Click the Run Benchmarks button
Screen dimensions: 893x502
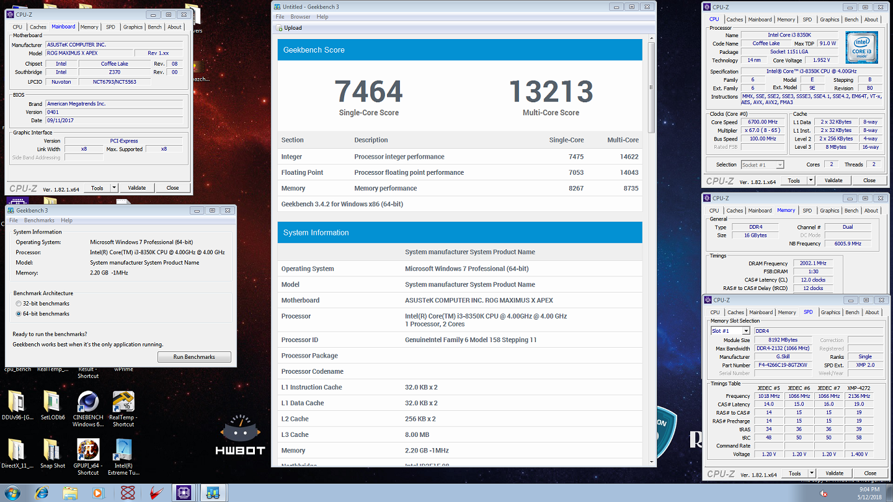point(194,357)
